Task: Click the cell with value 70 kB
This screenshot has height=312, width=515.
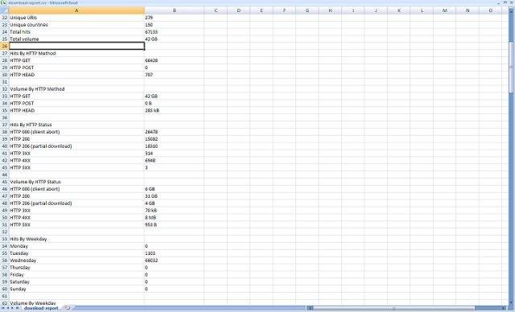Action: coord(174,211)
